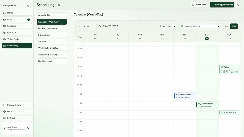Image resolution: width=244 pixels, height=137 pixels.
Task: Click the Managed Pro workspace label
Action: point(9,5)
